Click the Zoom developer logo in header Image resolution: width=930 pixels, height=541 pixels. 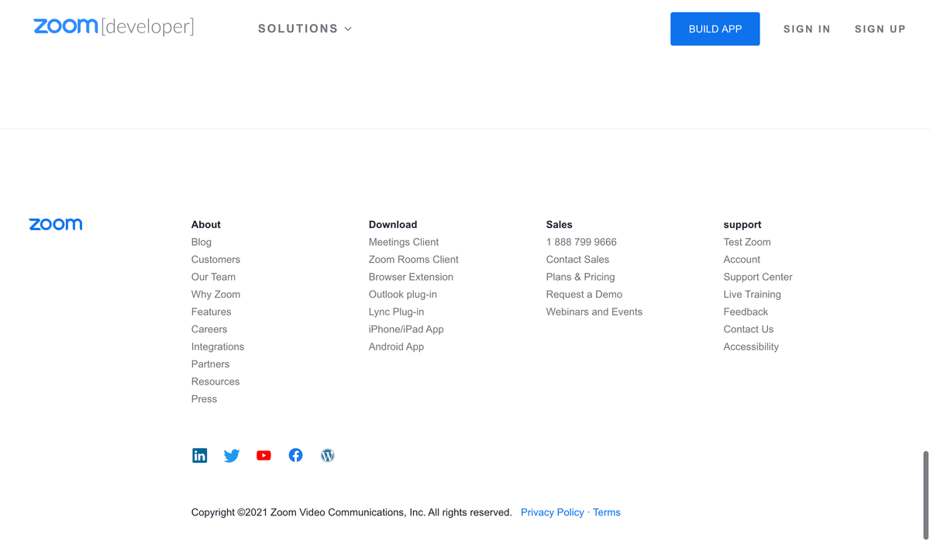(x=114, y=27)
